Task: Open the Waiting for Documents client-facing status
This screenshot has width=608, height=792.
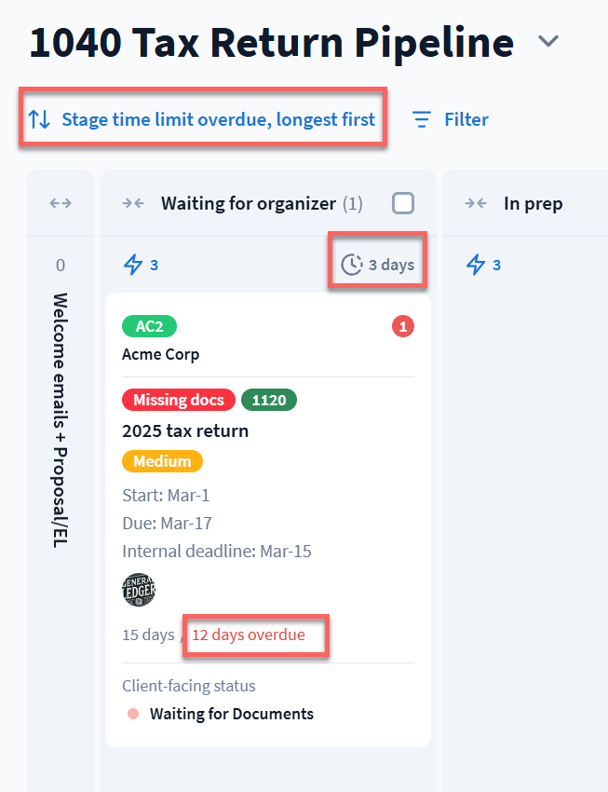Action: pos(231,715)
